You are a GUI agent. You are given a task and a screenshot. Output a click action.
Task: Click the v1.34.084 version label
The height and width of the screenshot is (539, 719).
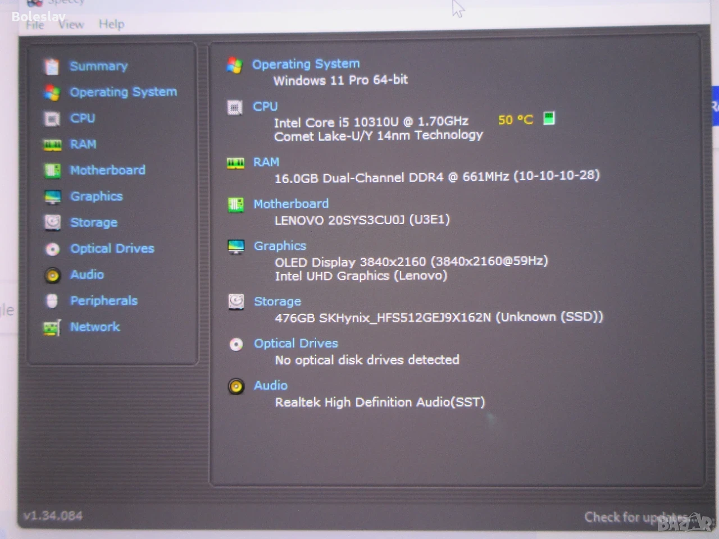[x=53, y=516]
